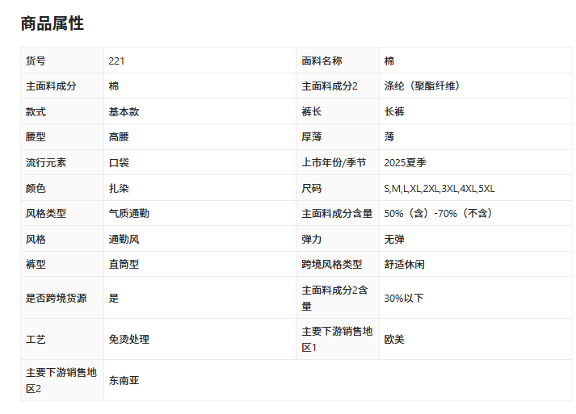576x414 pixels.
Task: Select the 30%以下 content value
Action: pos(403,298)
